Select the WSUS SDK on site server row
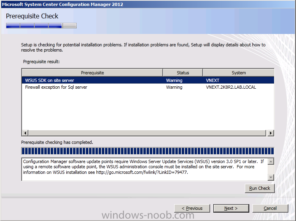The image size is (296, 221). [148, 80]
